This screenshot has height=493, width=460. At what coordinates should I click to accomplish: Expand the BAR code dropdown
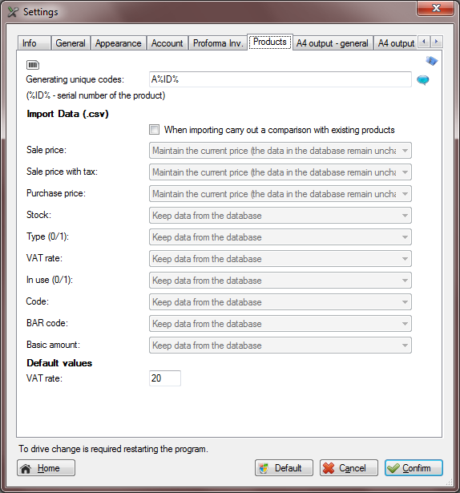pyautogui.click(x=280, y=324)
